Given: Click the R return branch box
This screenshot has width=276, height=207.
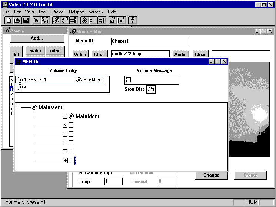Looking at the screenshot, I should [65, 134].
